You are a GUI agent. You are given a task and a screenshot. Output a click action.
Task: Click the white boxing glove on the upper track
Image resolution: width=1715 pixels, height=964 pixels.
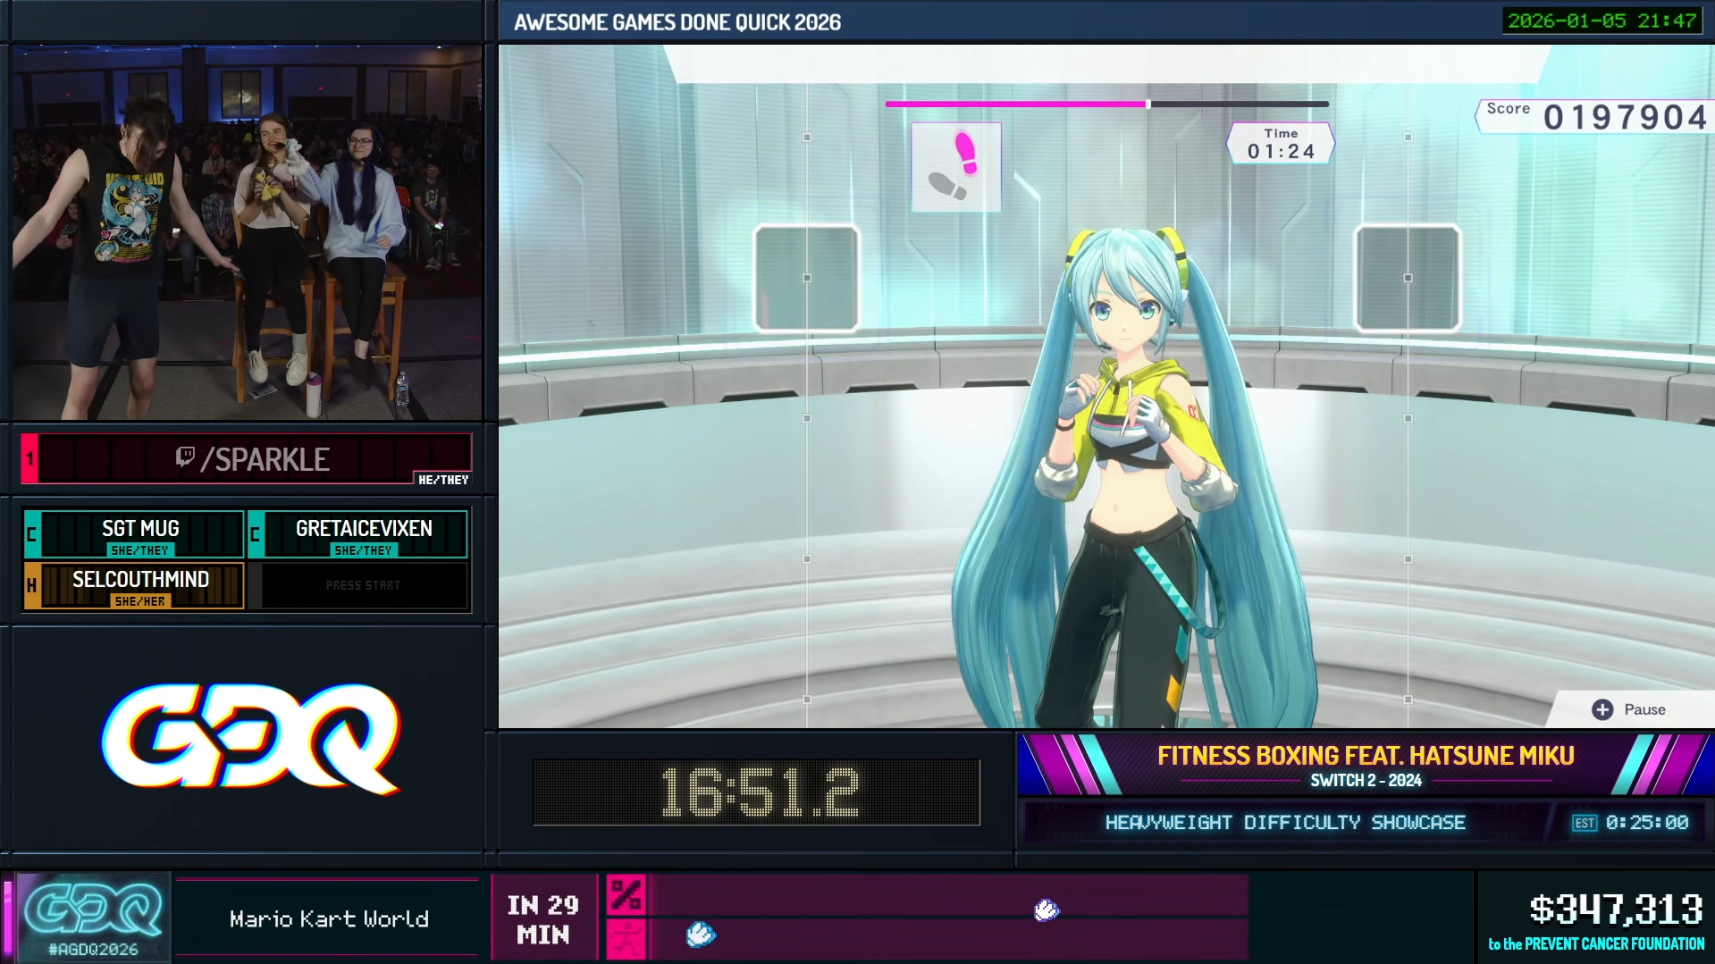1047,910
